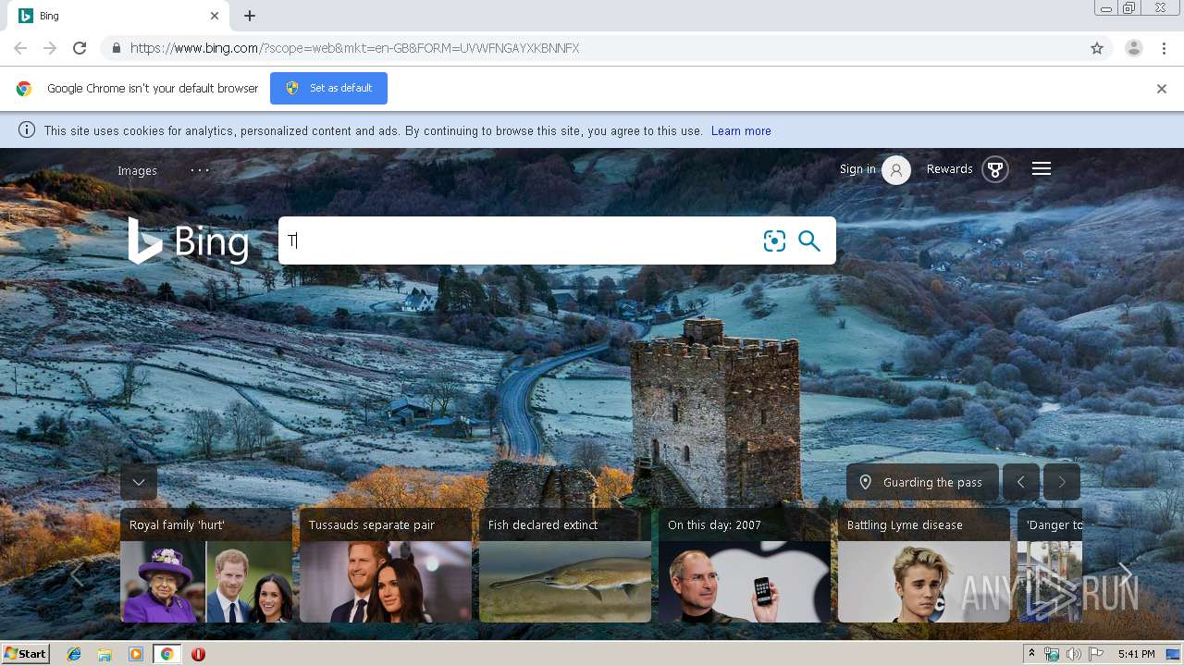Click the Bing visual search camera icon

point(774,240)
